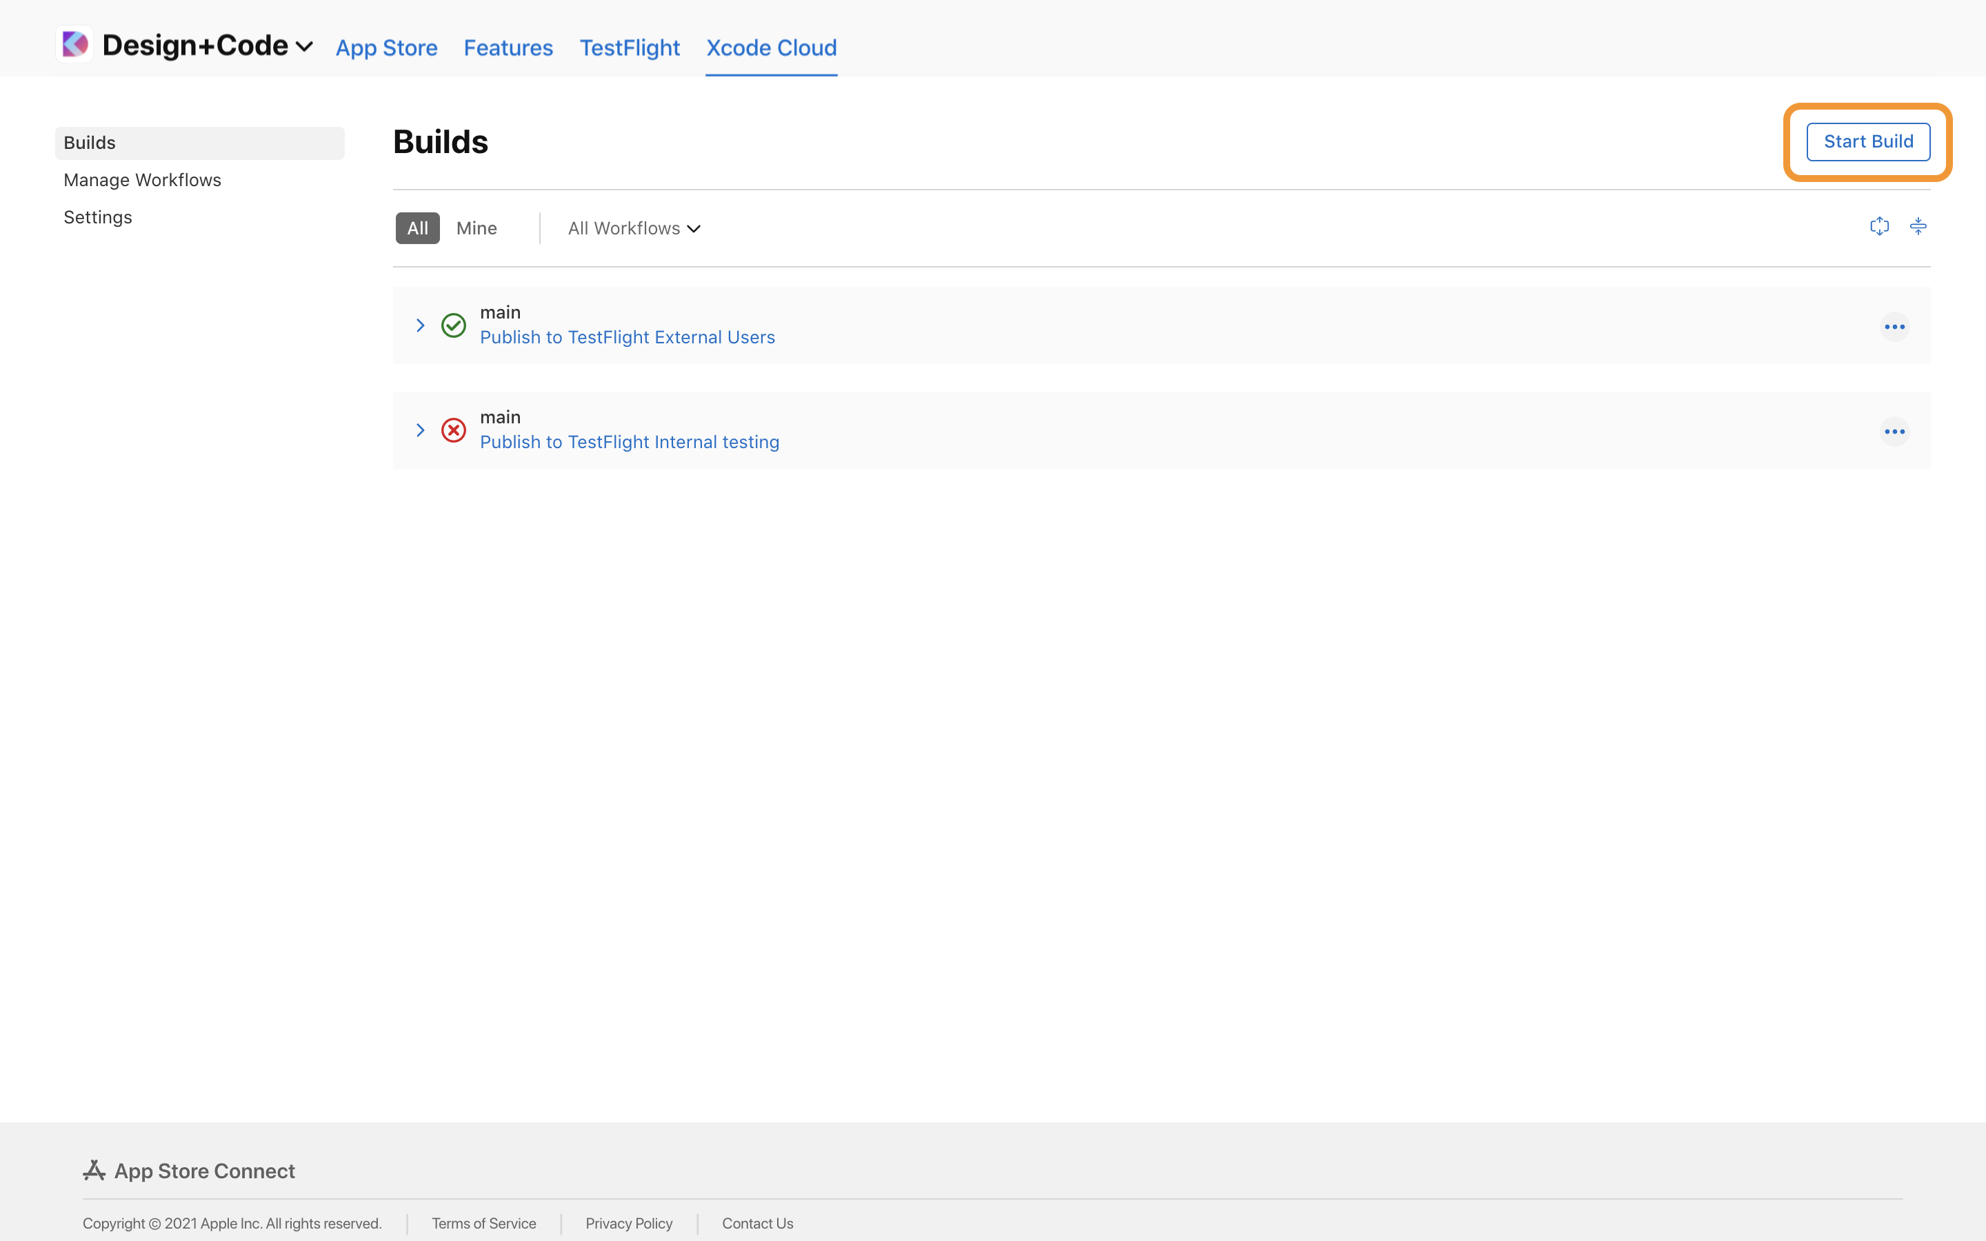The width and height of the screenshot is (1986, 1241).
Task: Click the red failure icon on internal testing build
Action: 453,430
